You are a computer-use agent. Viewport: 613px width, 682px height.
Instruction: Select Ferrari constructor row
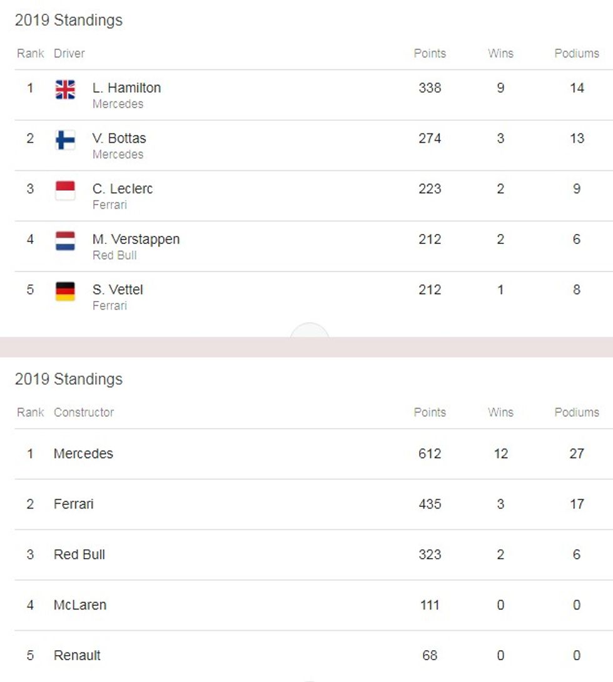[x=73, y=504]
